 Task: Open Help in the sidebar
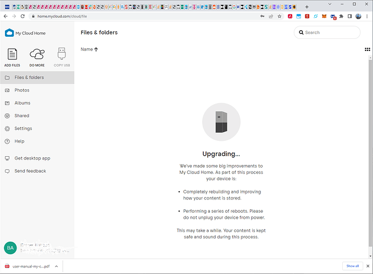37,141
